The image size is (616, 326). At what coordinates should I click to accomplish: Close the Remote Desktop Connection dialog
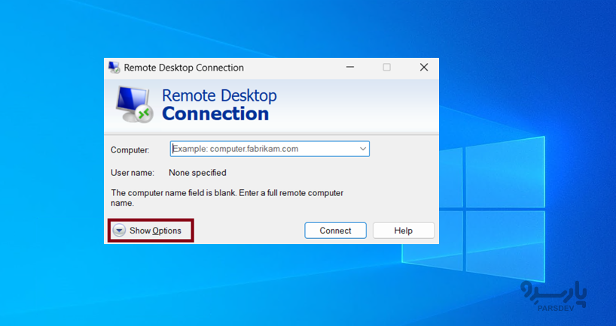pos(423,68)
